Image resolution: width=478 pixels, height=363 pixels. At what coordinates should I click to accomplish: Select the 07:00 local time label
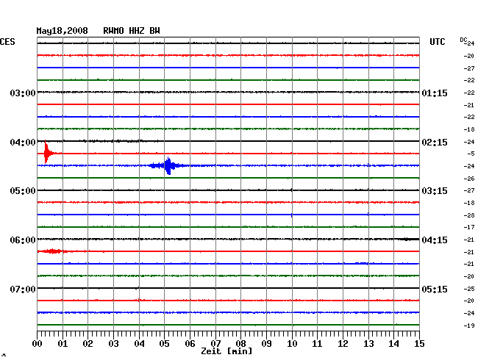23,289
